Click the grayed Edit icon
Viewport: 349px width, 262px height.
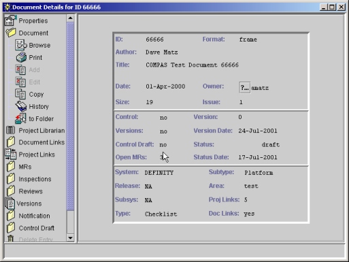click(x=20, y=82)
